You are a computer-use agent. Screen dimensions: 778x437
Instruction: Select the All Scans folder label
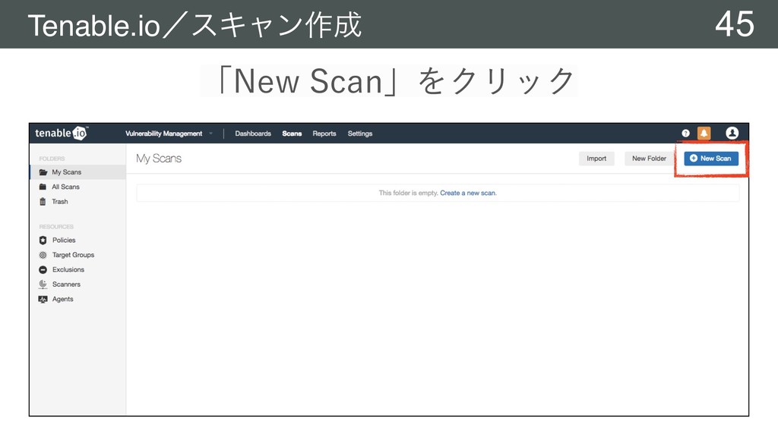point(65,187)
